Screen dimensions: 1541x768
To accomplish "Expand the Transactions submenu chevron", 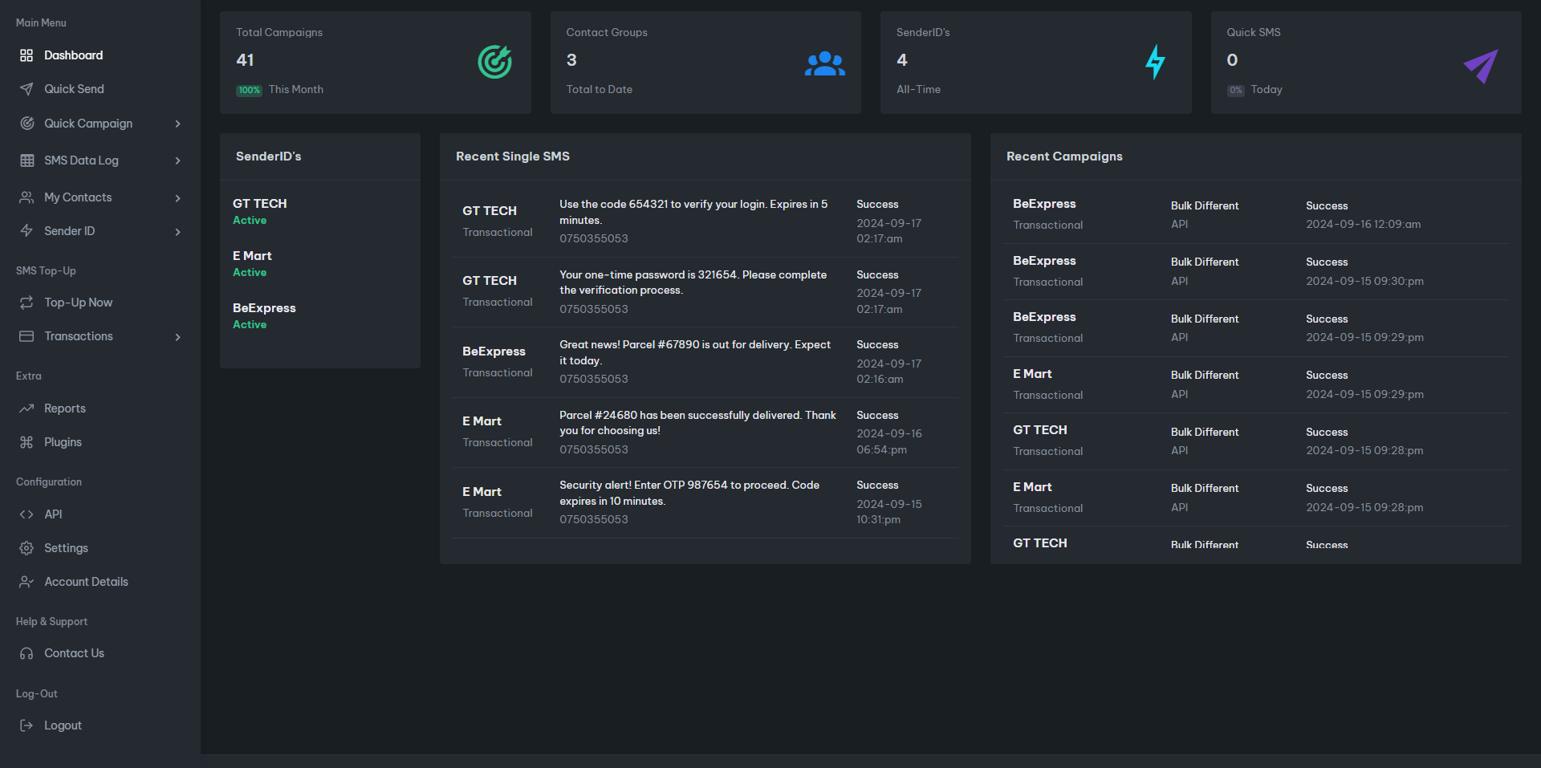I will 177,337.
